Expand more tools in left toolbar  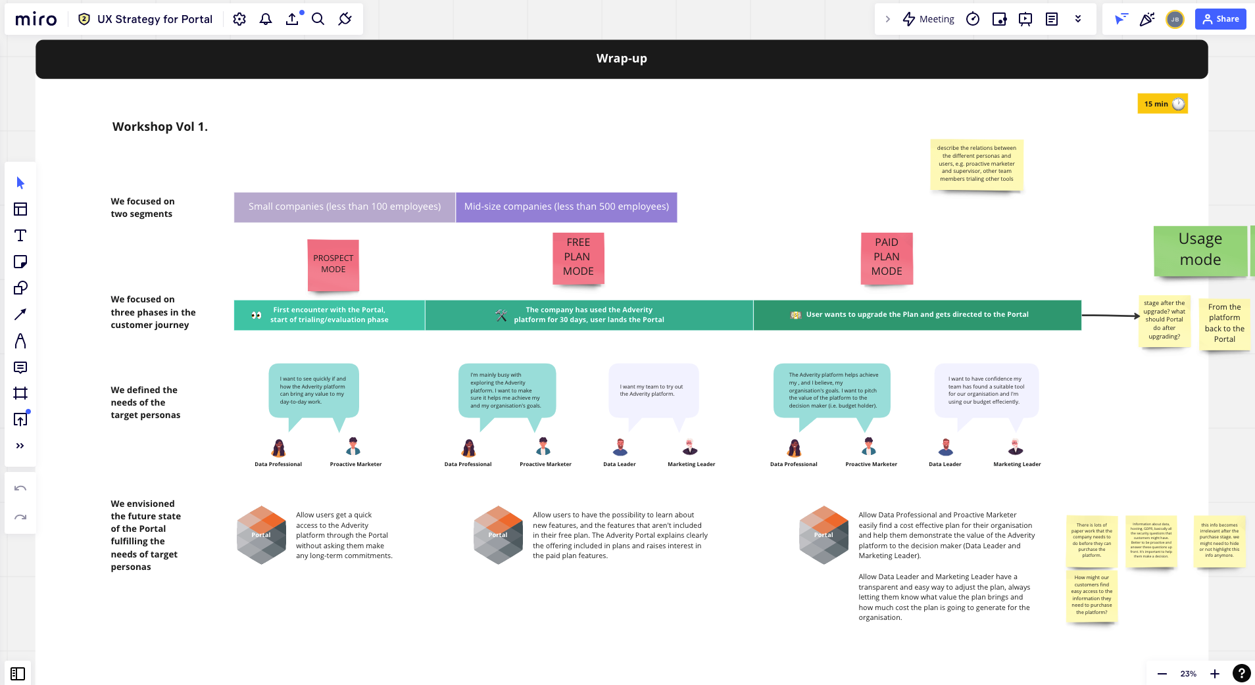[x=20, y=446]
